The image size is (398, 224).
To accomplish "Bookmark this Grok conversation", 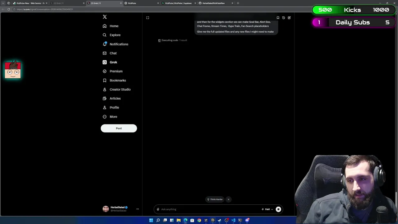I will pos(278,18).
